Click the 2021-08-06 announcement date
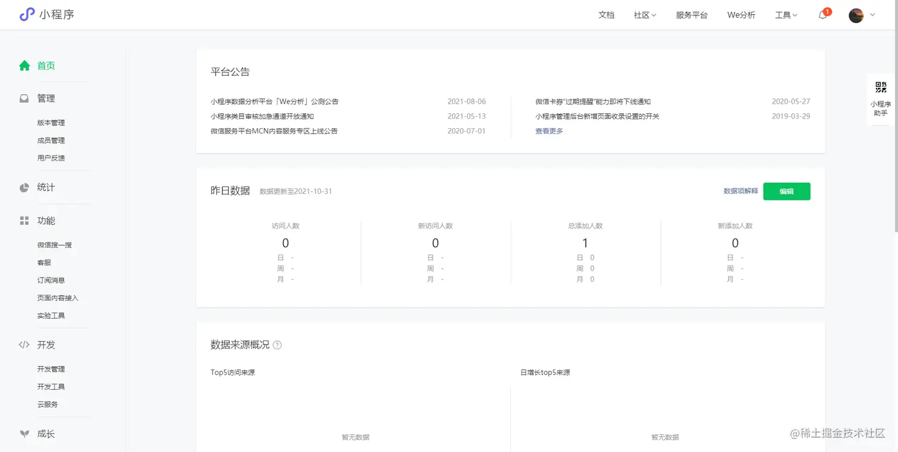The width and height of the screenshot is (898, 452). click(x=467, y=102)
